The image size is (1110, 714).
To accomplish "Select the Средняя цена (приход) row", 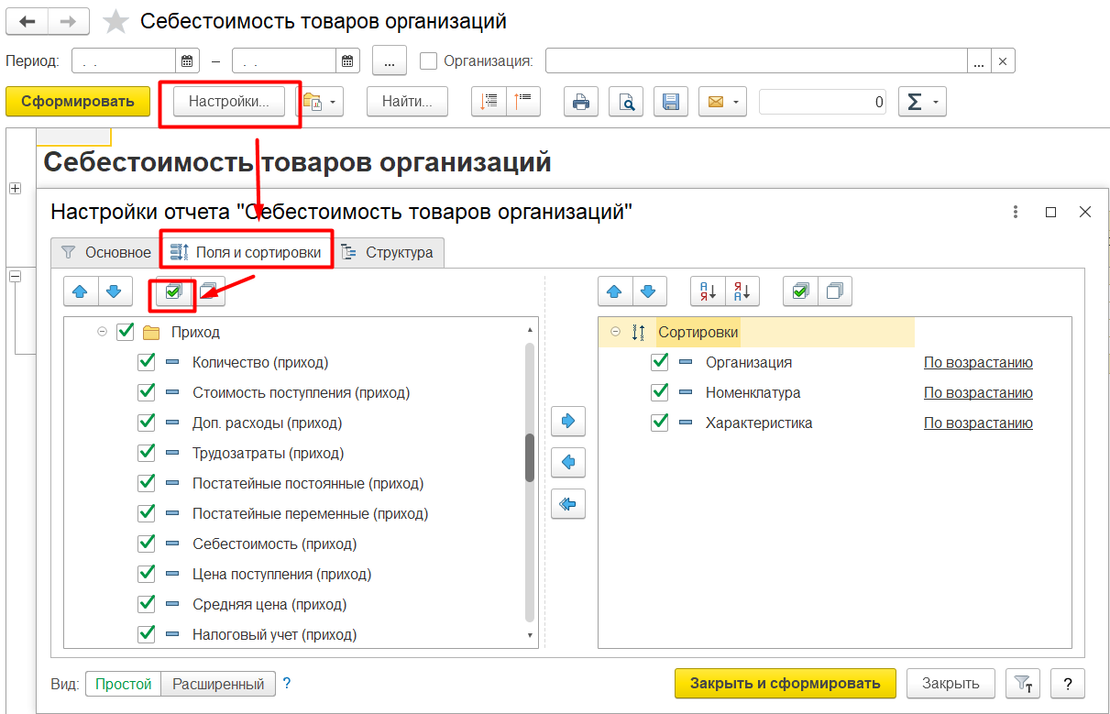I will pyautogui.click(x=293, y=605).
